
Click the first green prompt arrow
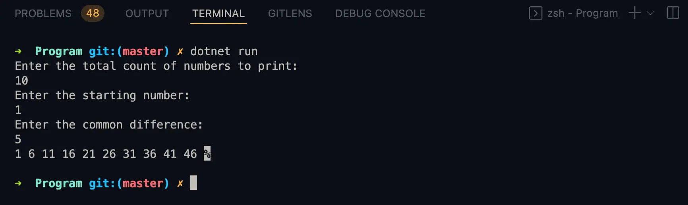pyautogui.click(x=18, y=51)
